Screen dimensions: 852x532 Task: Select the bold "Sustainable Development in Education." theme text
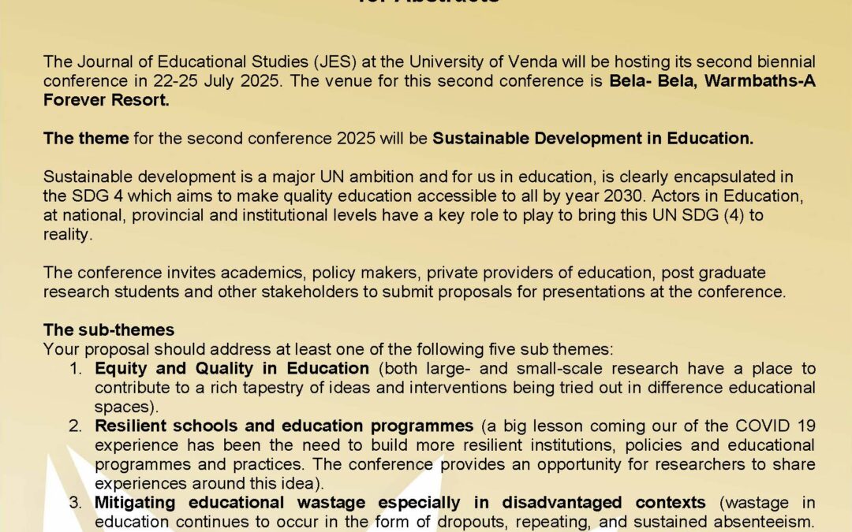tap(592, 139)
